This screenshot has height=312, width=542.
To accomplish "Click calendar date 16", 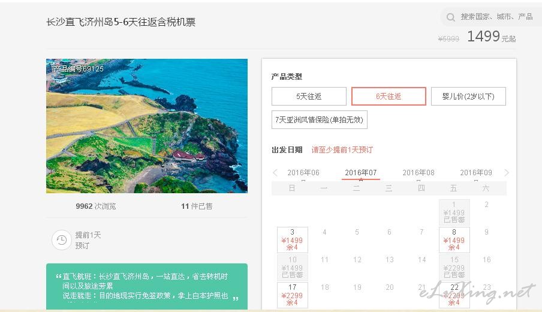I will tap(487, 260).
